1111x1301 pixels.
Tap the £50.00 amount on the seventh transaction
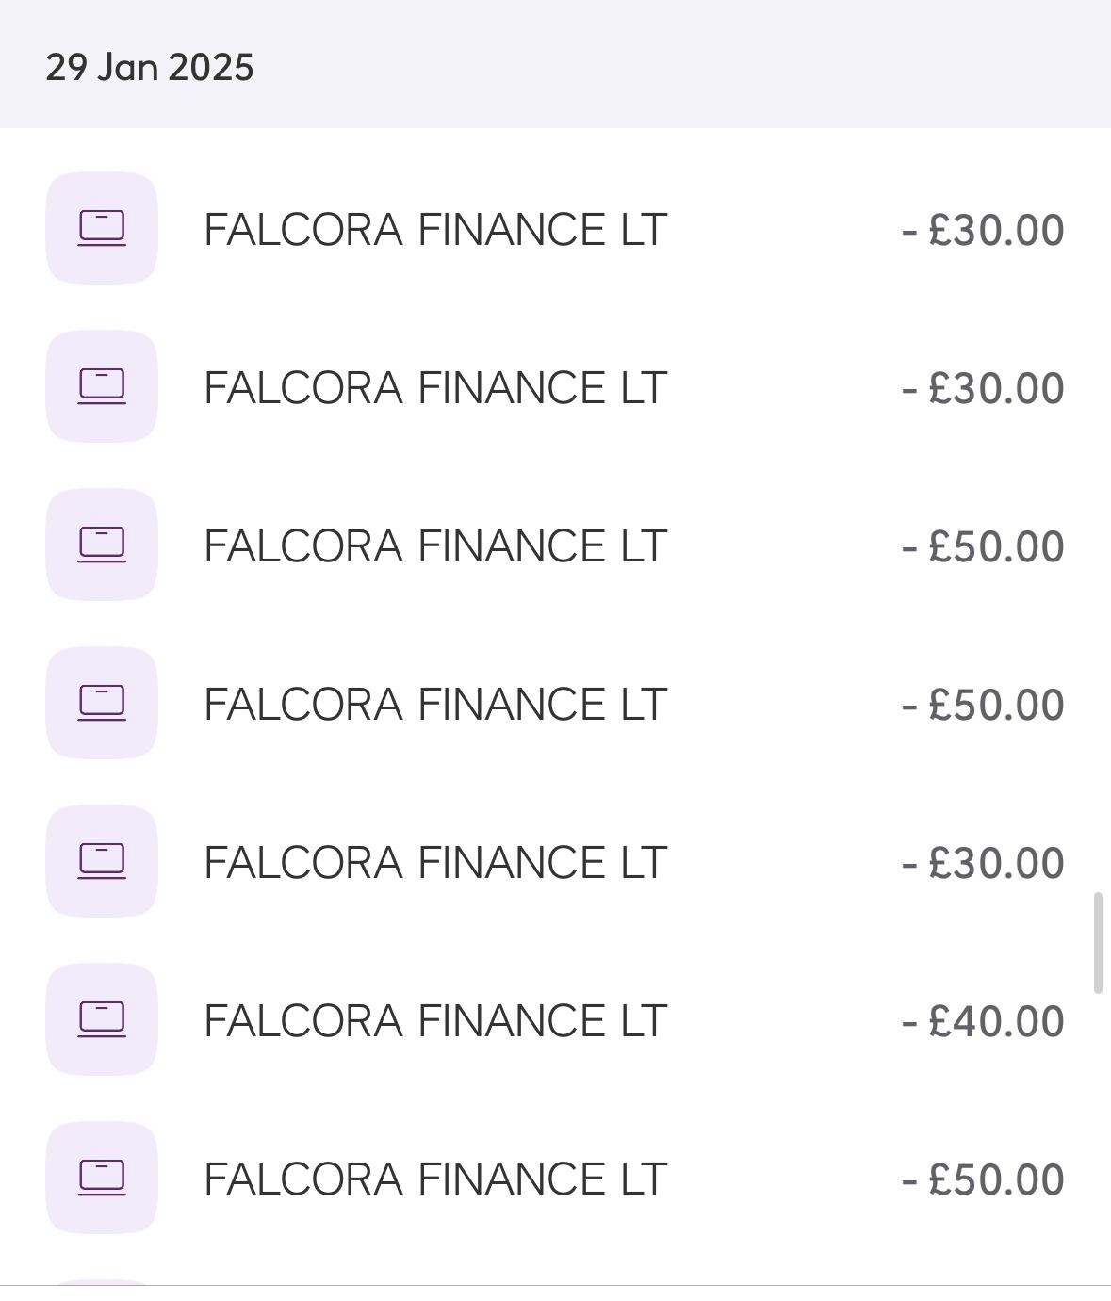[983, 1179]
